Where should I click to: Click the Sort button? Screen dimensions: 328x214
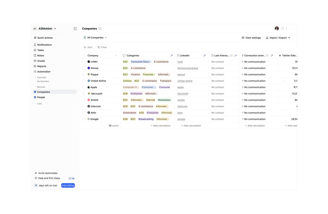[88, 47]
